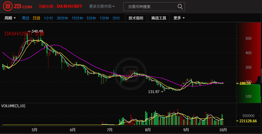Select the 分时 time-share view

pos(116,18)
